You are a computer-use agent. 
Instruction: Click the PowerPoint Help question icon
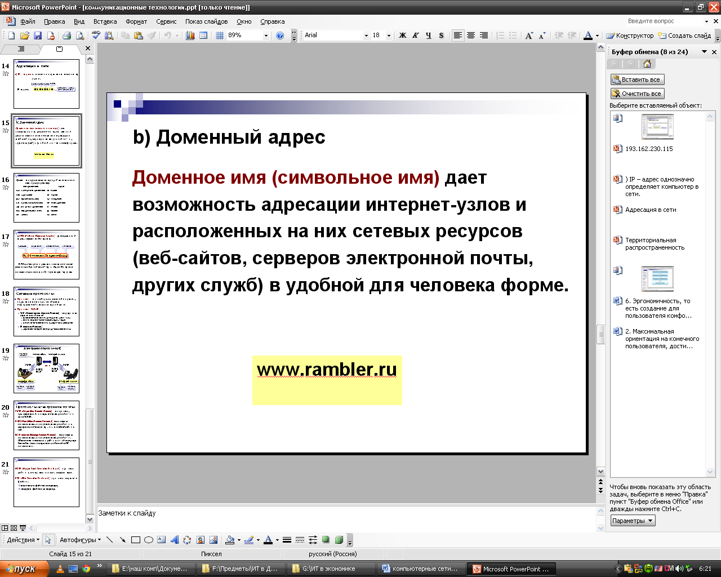point(280,35)
